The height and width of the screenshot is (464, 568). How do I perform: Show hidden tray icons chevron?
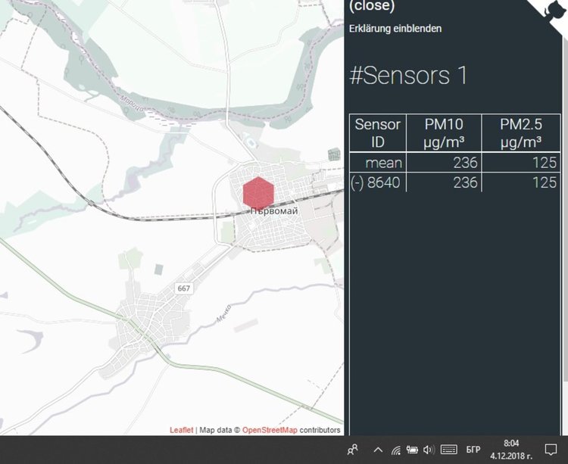pos(378,450)
